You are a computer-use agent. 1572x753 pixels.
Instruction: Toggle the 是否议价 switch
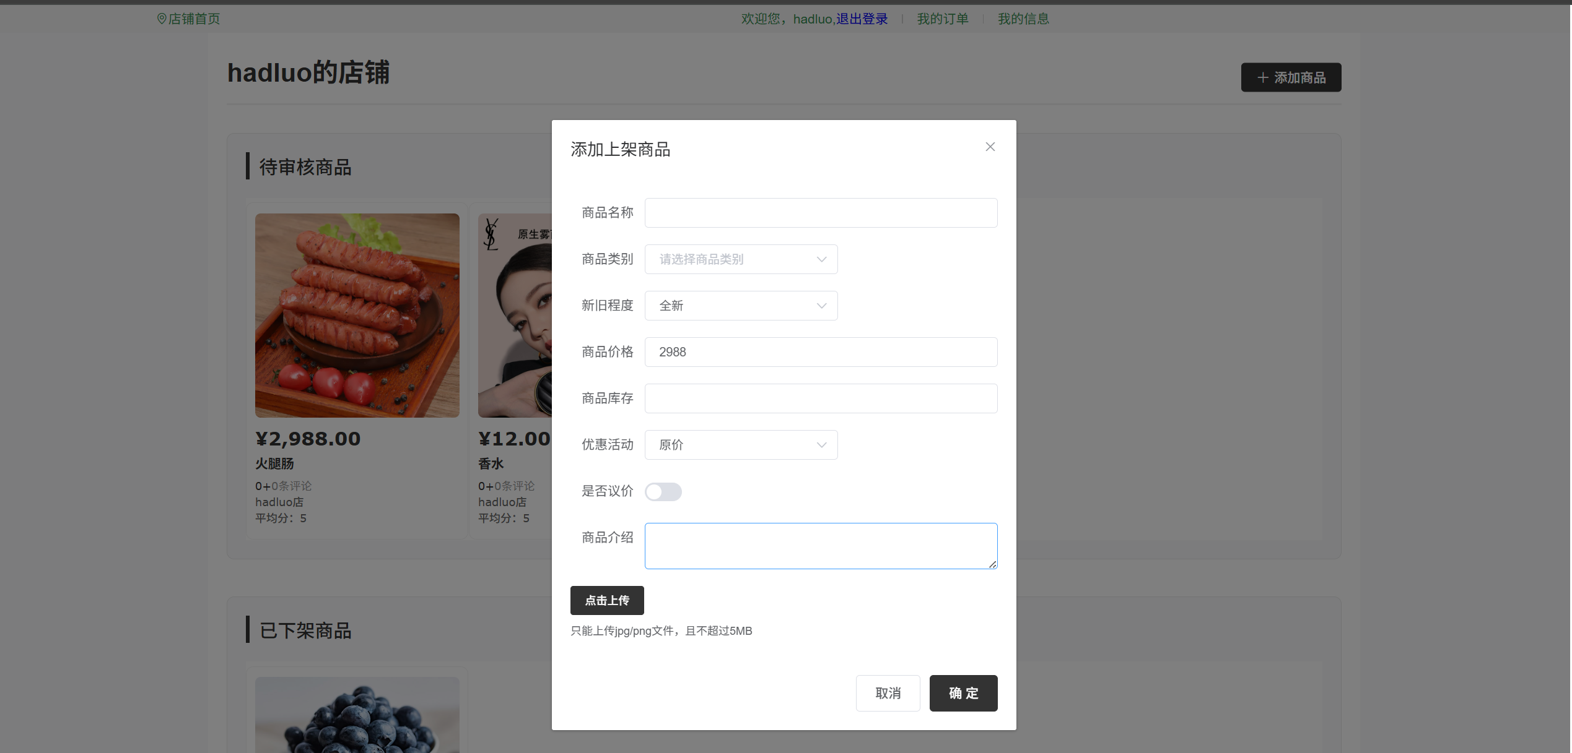(x=663, y=492)
